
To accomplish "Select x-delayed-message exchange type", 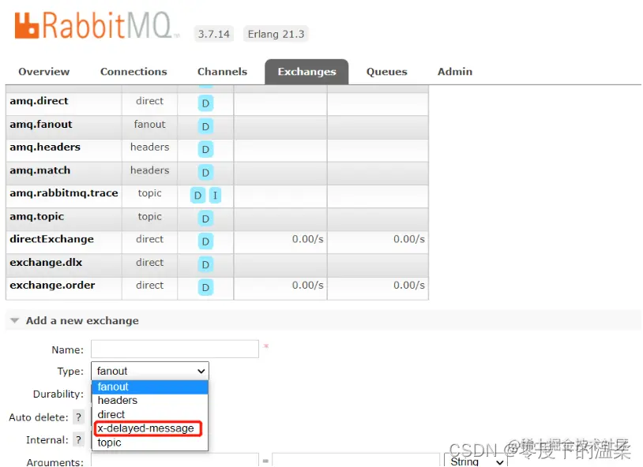I will [x=148, y=428].
